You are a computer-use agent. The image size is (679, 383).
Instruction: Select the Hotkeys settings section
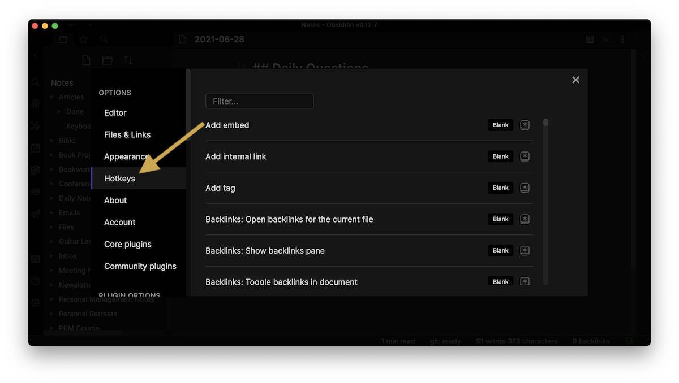[139, 179]
